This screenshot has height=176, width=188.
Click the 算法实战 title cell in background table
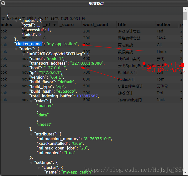coord(125,45)
